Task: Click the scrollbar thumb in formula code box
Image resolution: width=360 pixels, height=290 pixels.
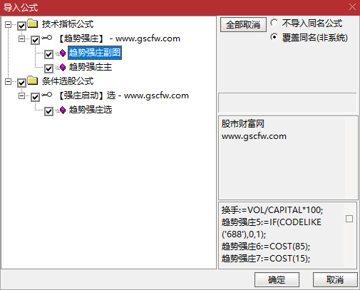Action: tap(349, 219)
